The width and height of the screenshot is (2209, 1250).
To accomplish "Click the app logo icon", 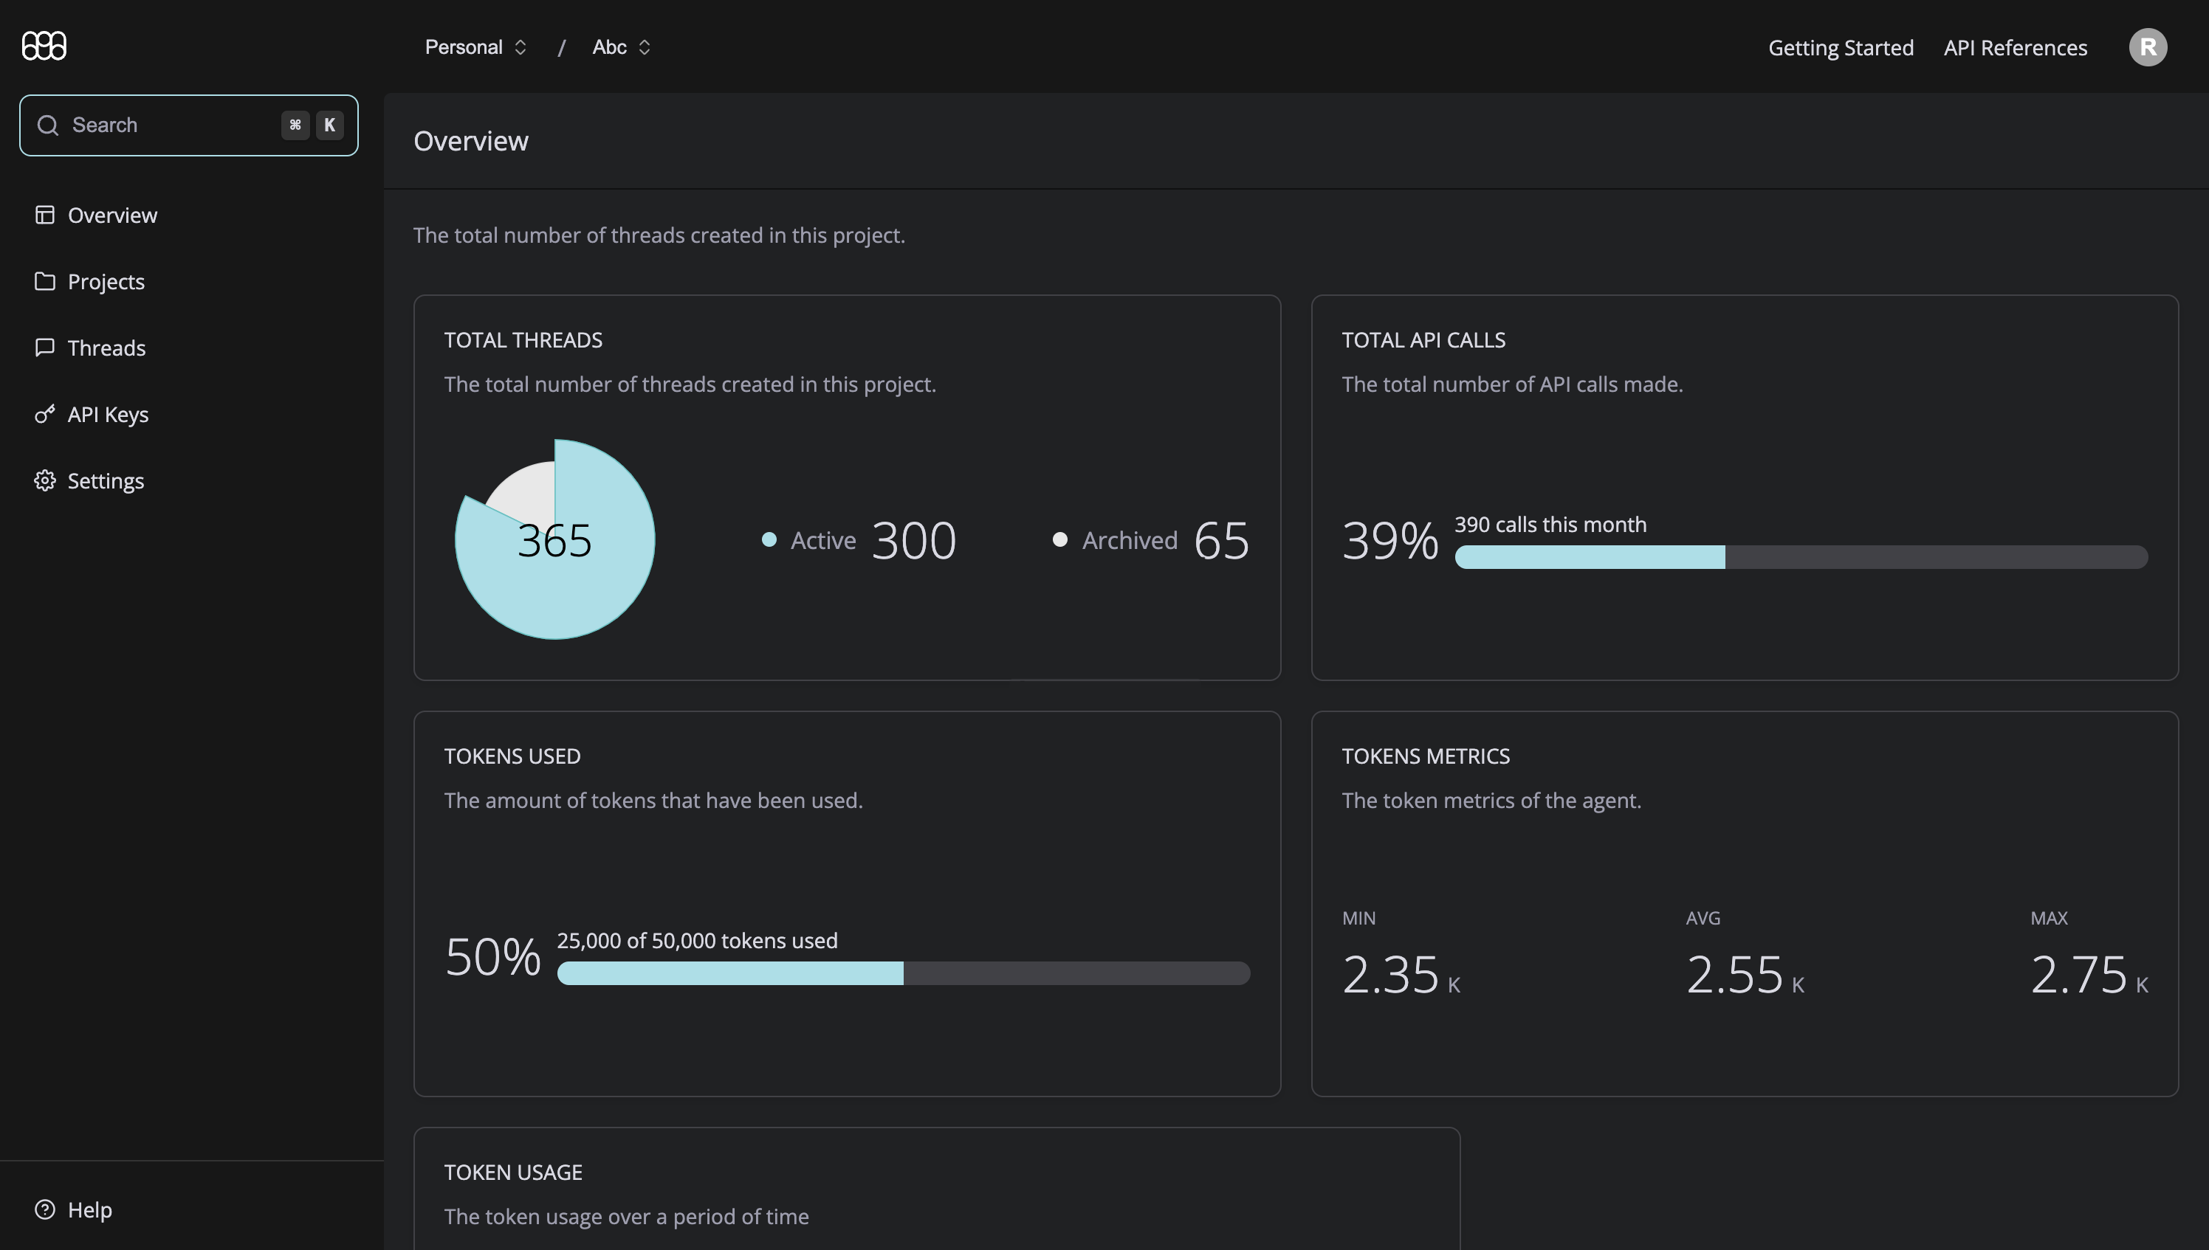I will click(44, 46).
